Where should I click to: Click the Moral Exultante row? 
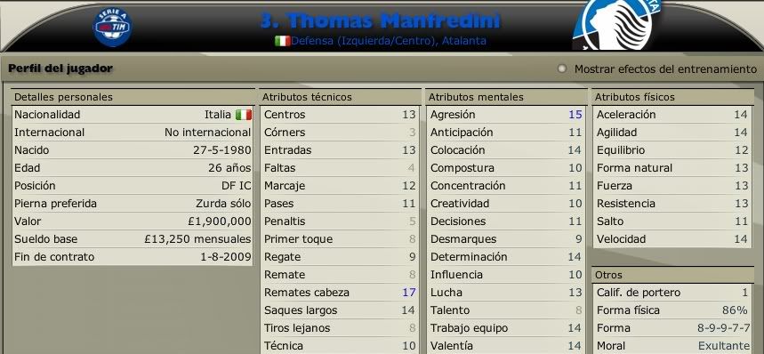coord(672,346)
